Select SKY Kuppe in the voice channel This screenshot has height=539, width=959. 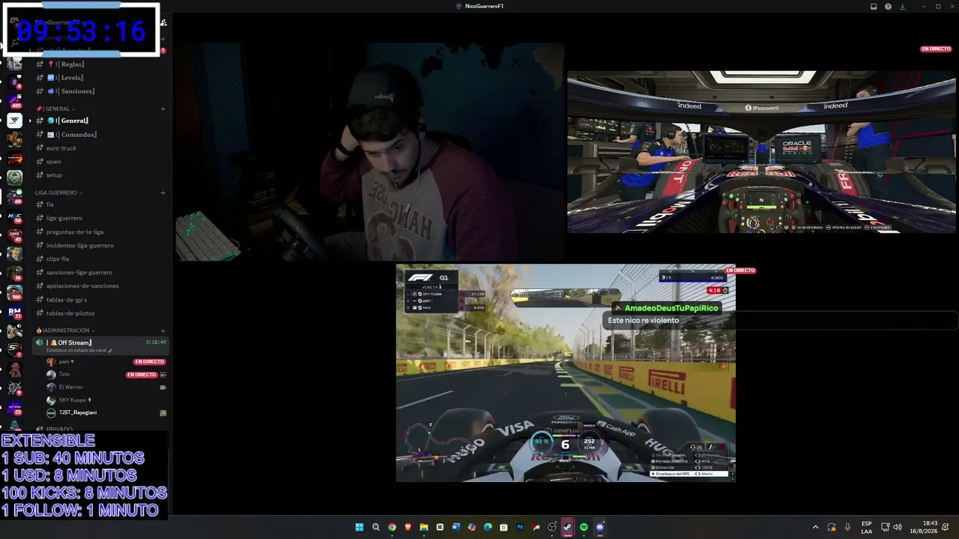coord(106,400)
